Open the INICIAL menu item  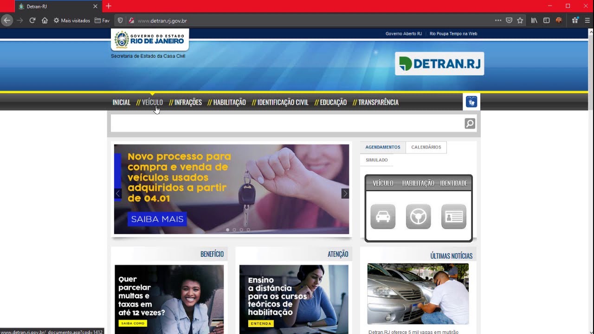(x=122, y=102)
